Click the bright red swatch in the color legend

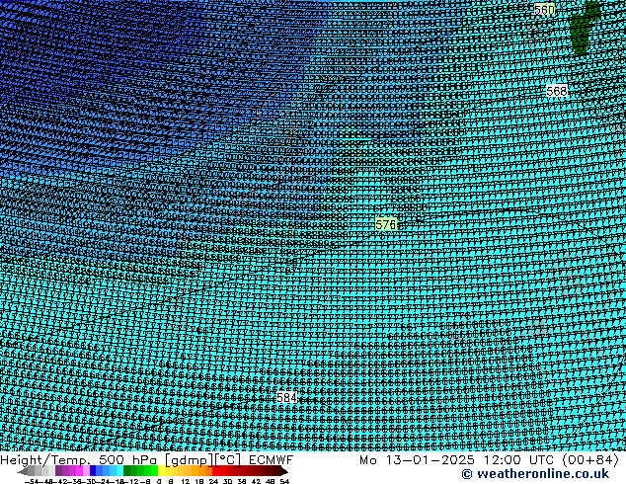pos(216,471)
